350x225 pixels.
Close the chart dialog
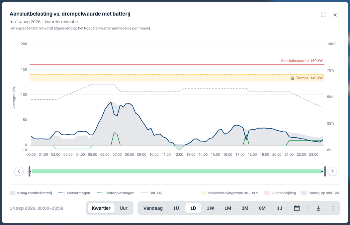click(335, 15)
